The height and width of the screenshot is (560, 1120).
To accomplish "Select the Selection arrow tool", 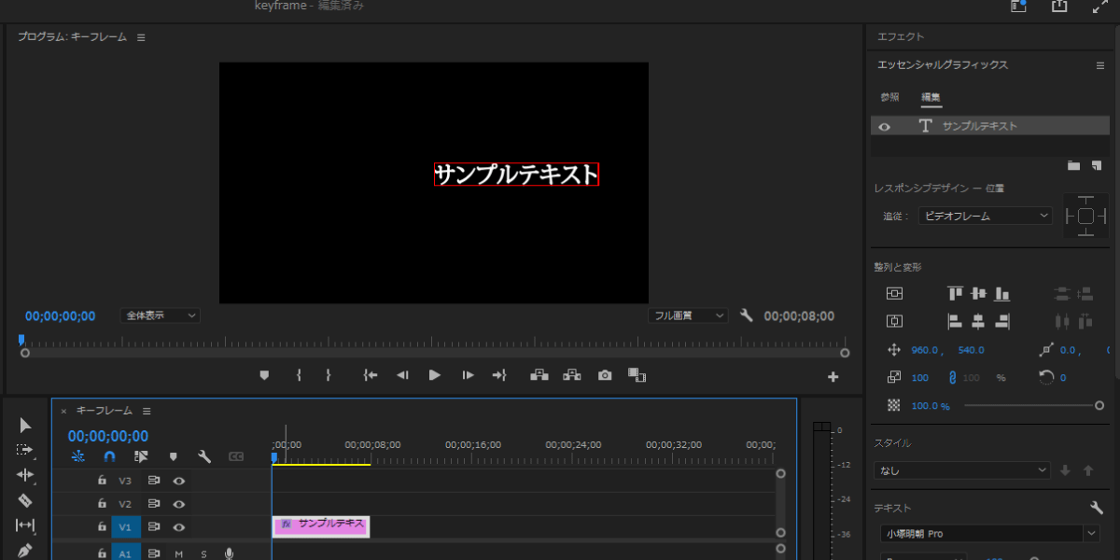I will tap(25, 425).
